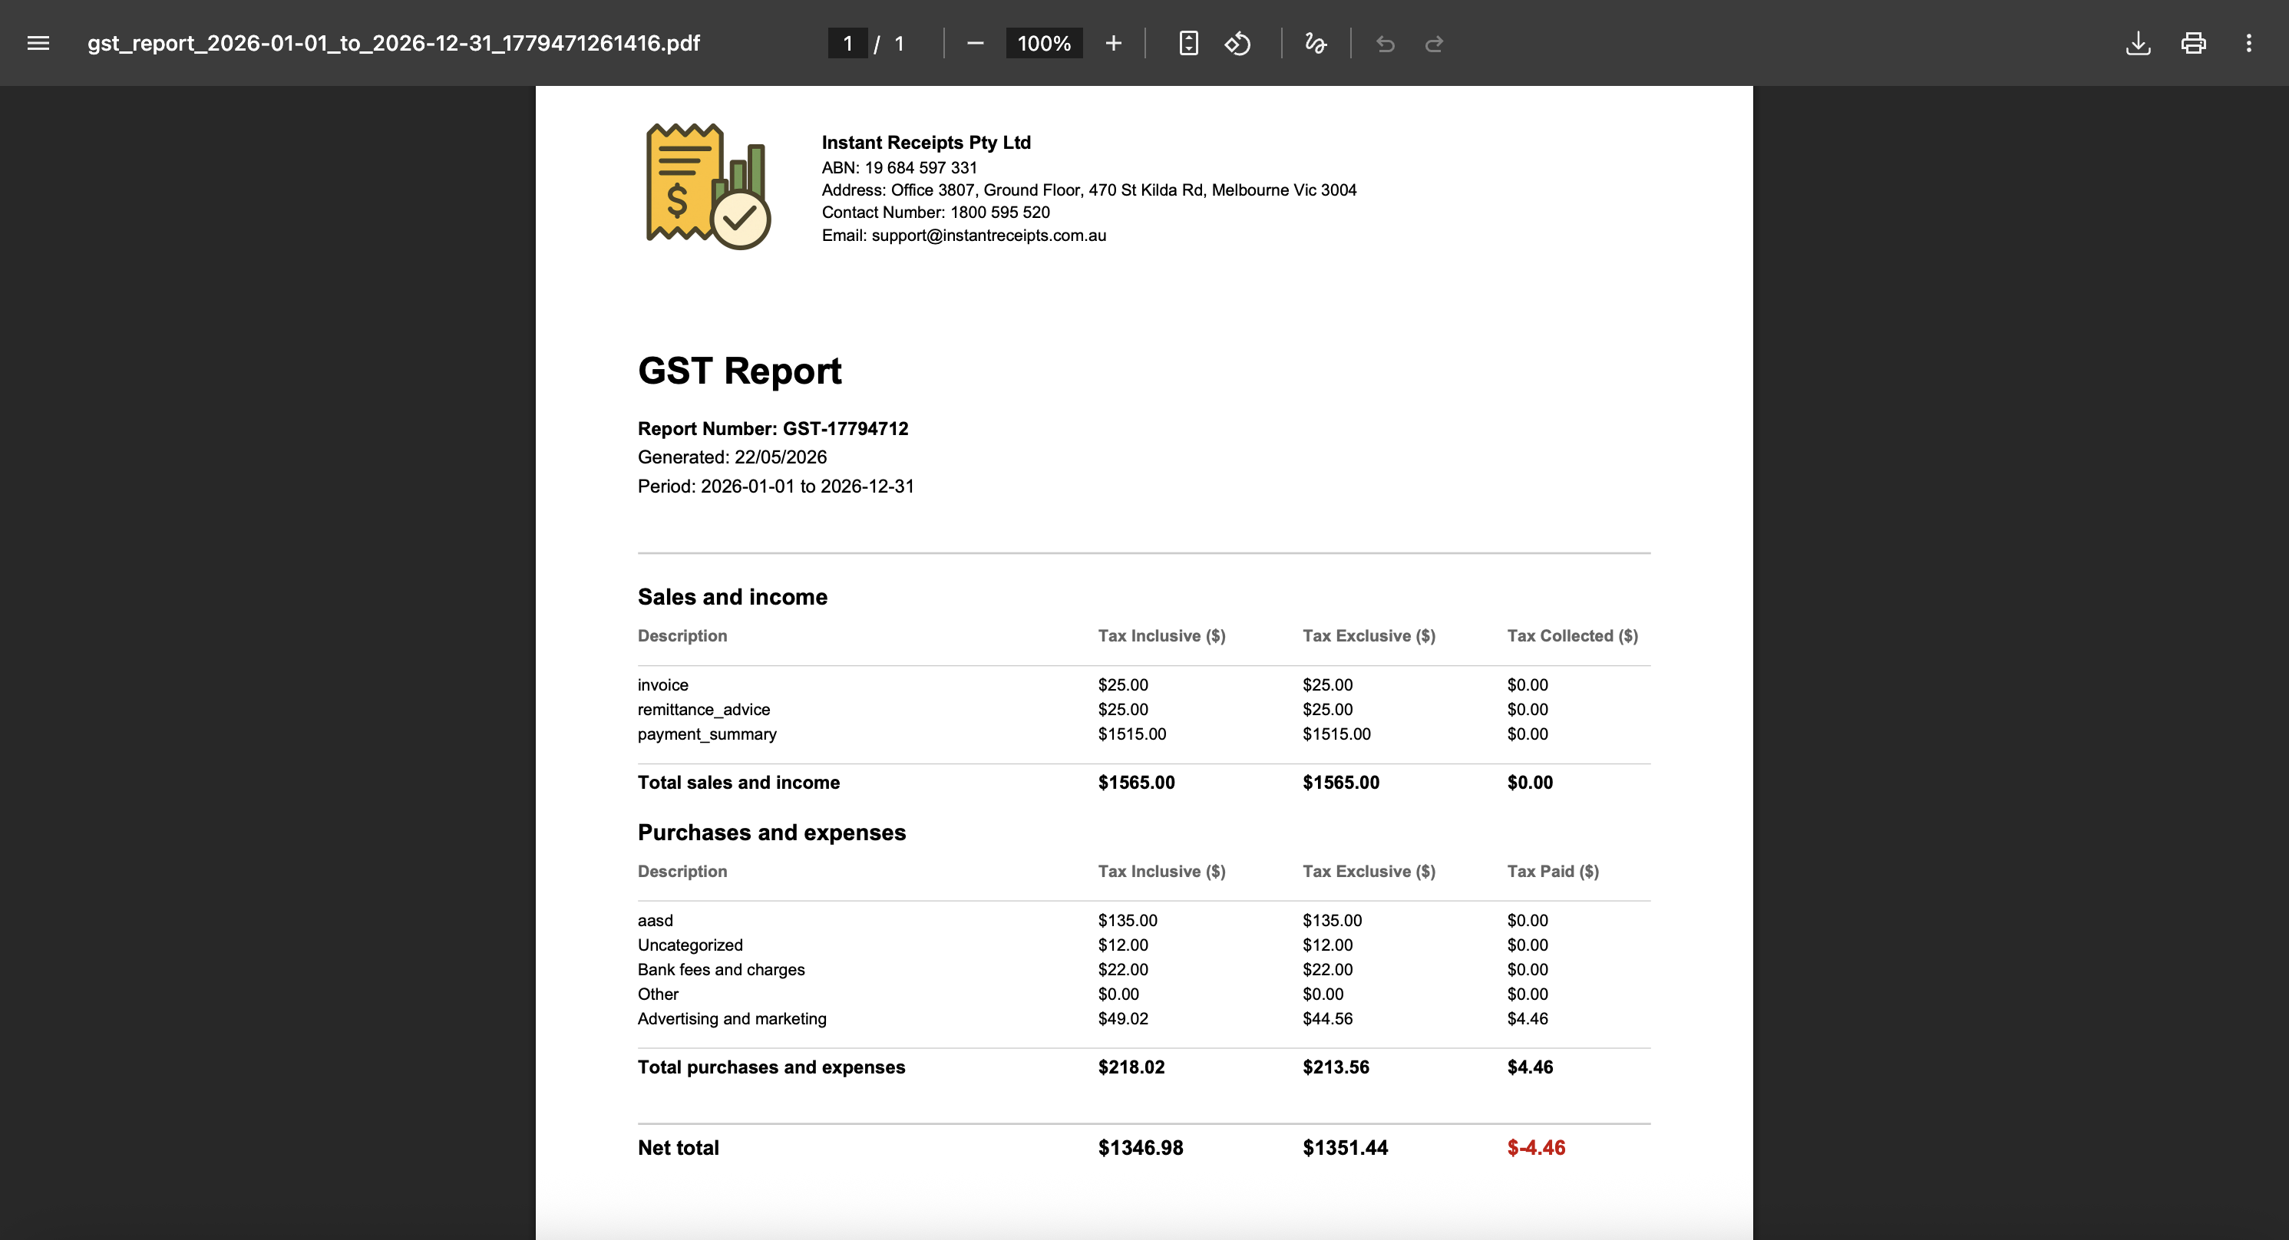
Task: Select Total sales Tax Inclusive $1565.00
Action: point(1137,783)
